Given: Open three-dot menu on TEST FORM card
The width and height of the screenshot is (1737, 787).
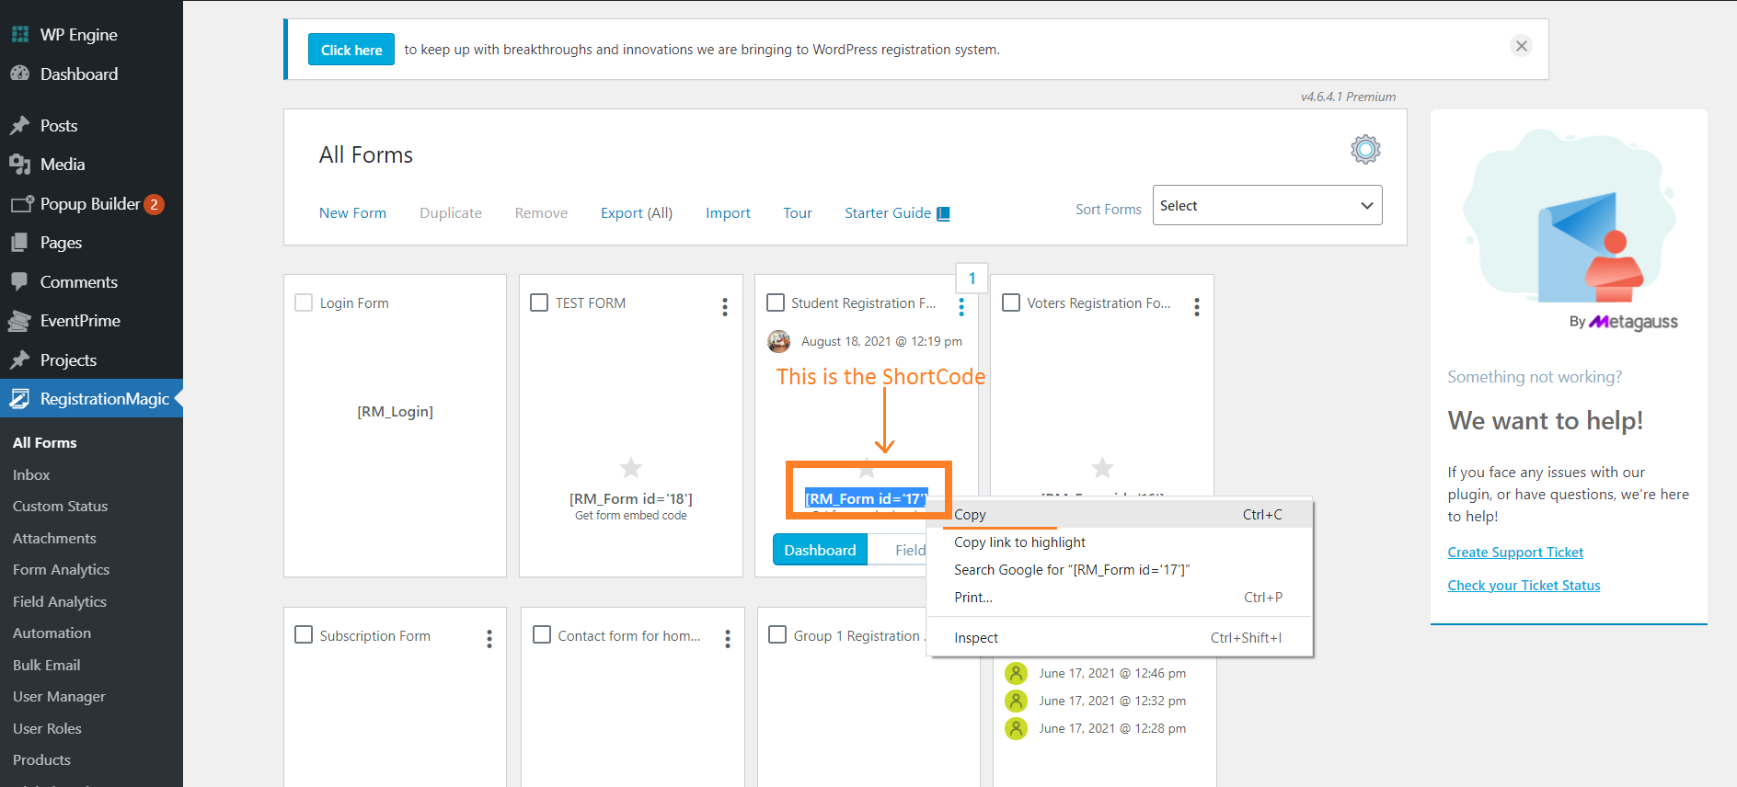Looking at the screenshot, I should [x=725, y=306].
